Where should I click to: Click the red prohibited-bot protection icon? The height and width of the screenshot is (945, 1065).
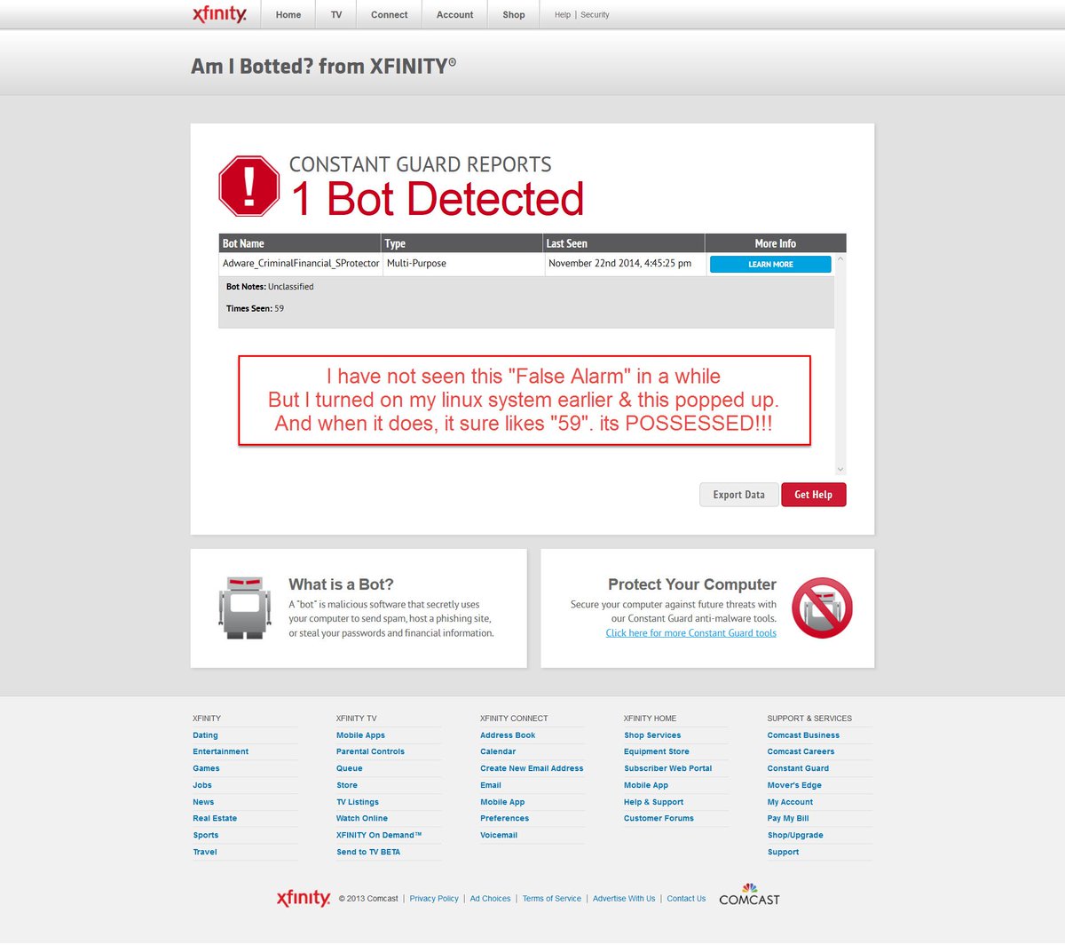click(822, 608)
